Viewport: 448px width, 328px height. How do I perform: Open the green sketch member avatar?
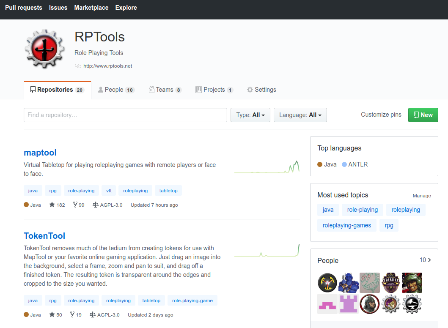click(x=370, y=283)
